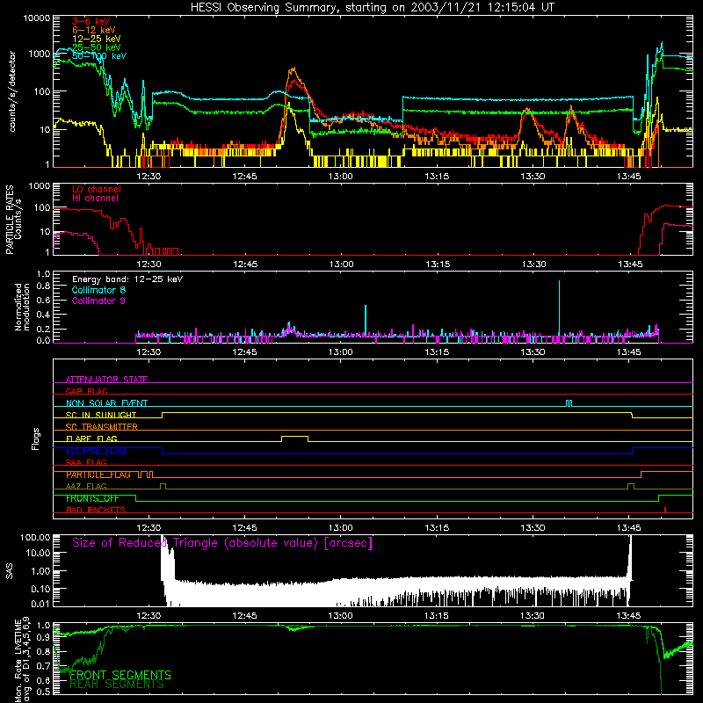The image size is (703, 703).
Task: Click the raised FLARE FLAG pulse segment
Action: (x=294, y=436)
